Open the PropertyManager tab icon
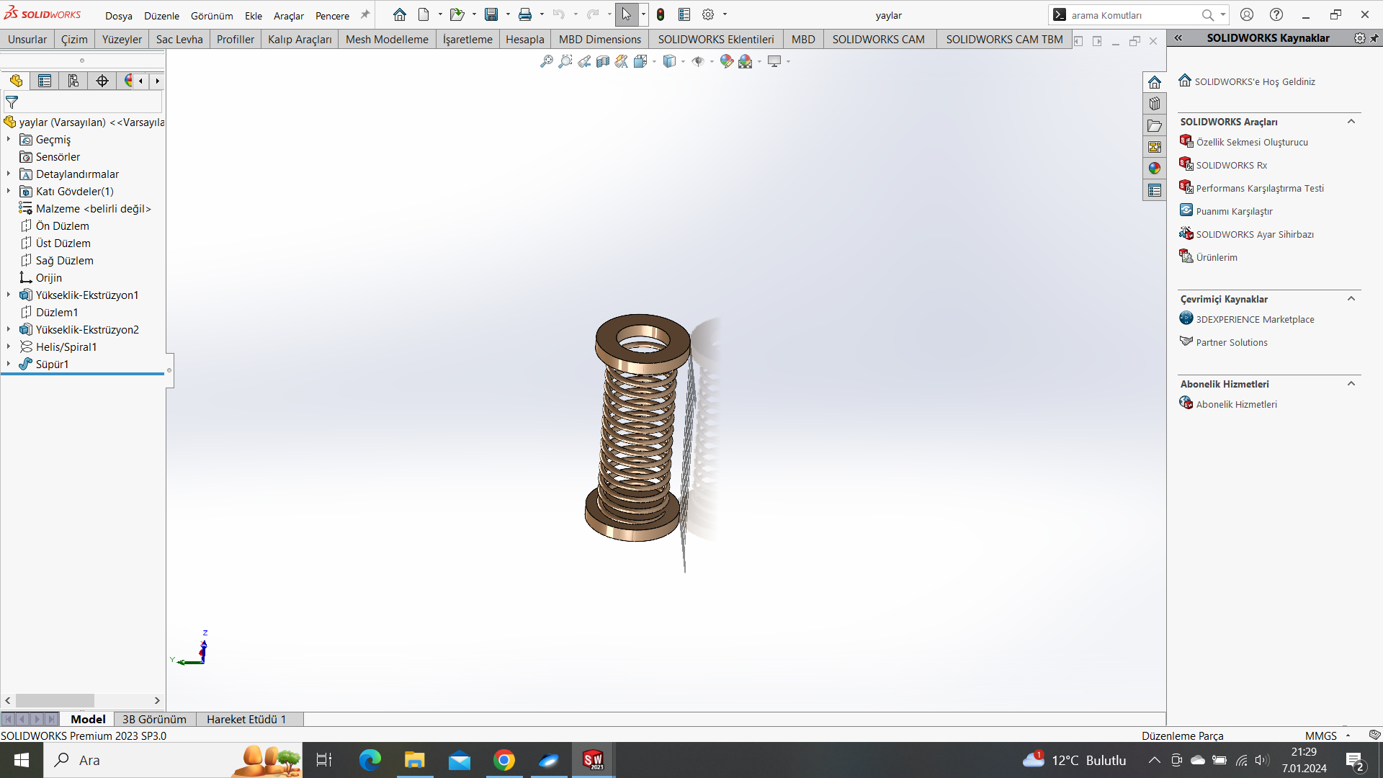The image size is (1383, 778). click(x=45, y=81)
